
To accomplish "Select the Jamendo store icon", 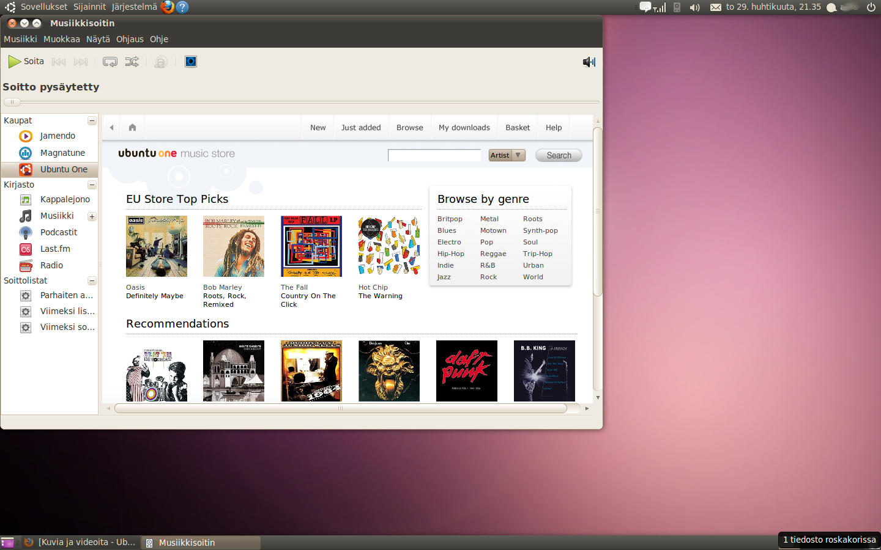I will click(x=26, y=136).
